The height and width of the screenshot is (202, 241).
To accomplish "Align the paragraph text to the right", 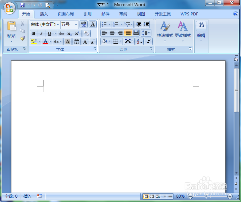I will point(120,33).
